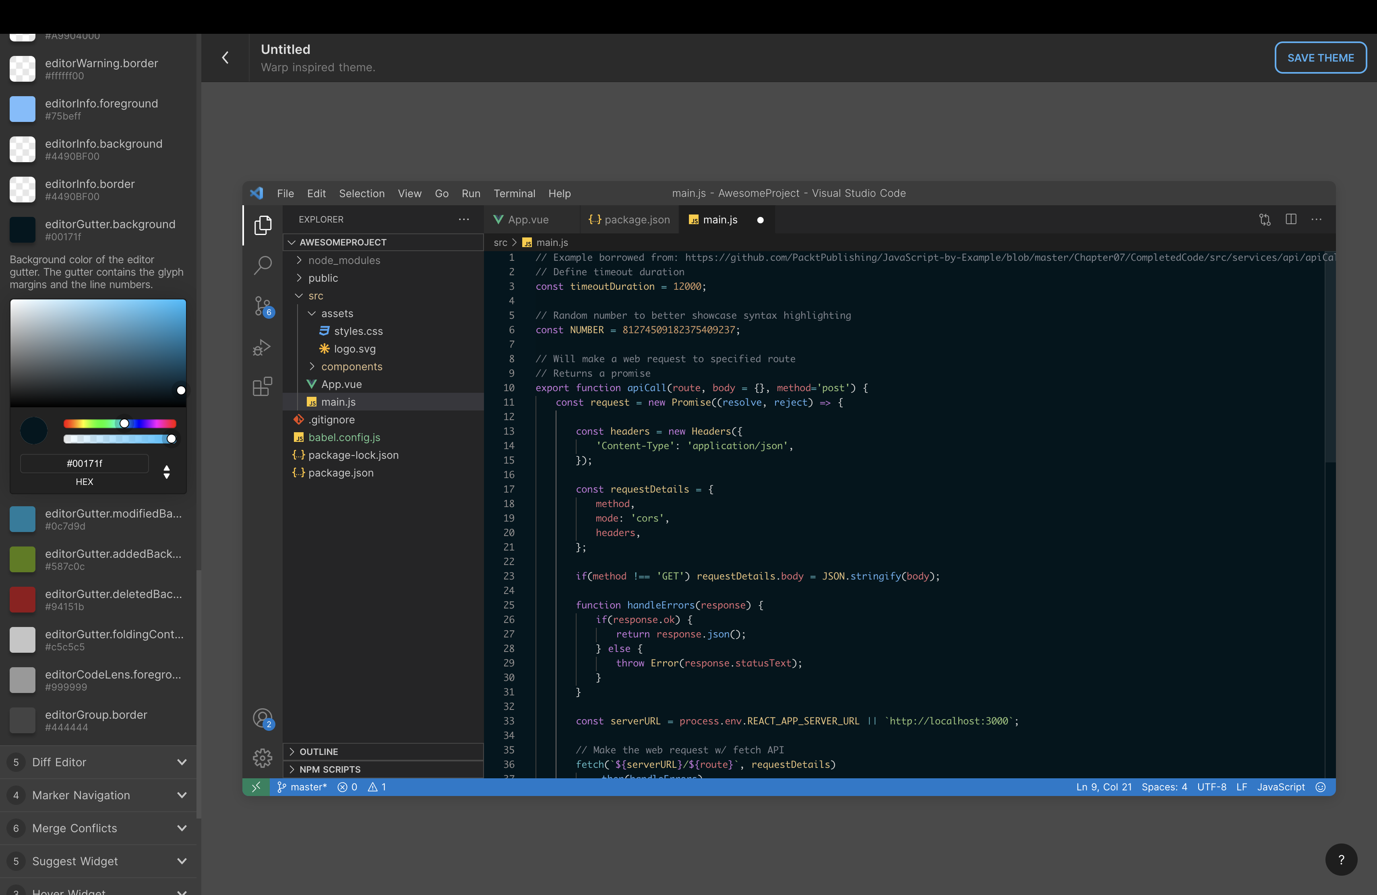Open the Explorer files icon in activity bar
Viewport: 1377px width, 895px height.
pos(263,225)
